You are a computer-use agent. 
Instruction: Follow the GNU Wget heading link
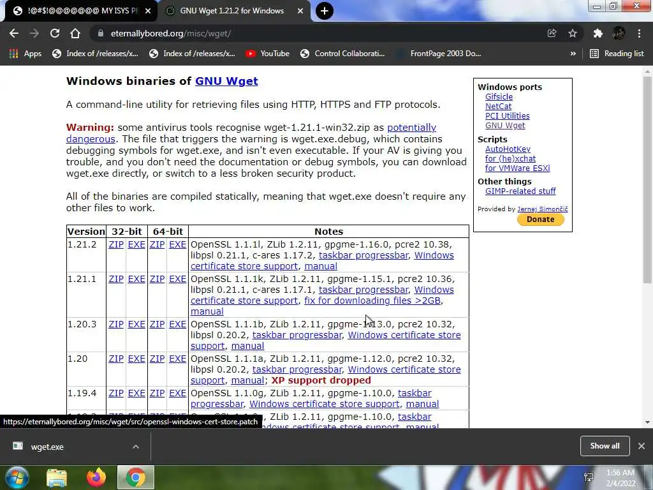[226, 81]
